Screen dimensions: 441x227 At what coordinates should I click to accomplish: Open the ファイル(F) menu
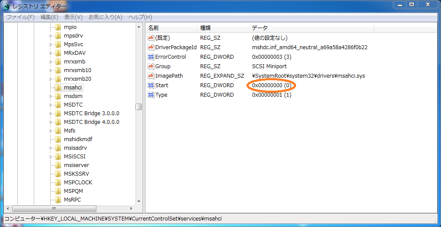pos(20,17)
